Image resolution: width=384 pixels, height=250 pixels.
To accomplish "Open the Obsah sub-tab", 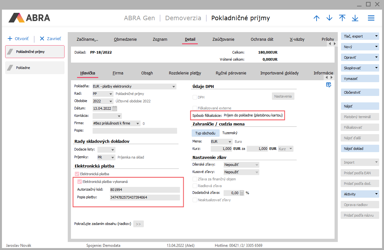I will pos(147,73).
